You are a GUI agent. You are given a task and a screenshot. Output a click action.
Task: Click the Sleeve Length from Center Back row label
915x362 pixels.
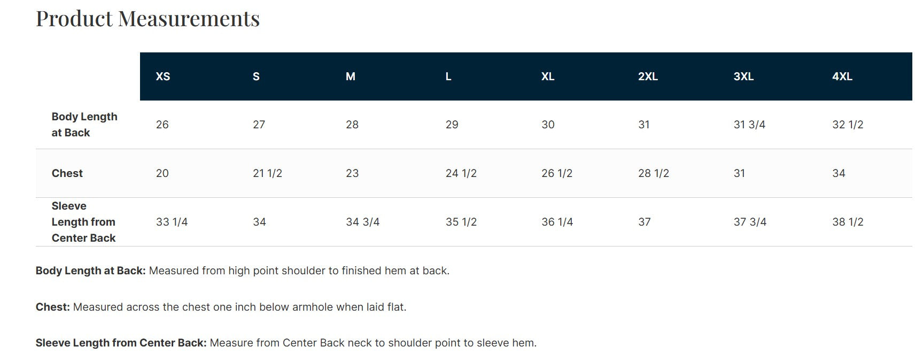coord(83,222)
